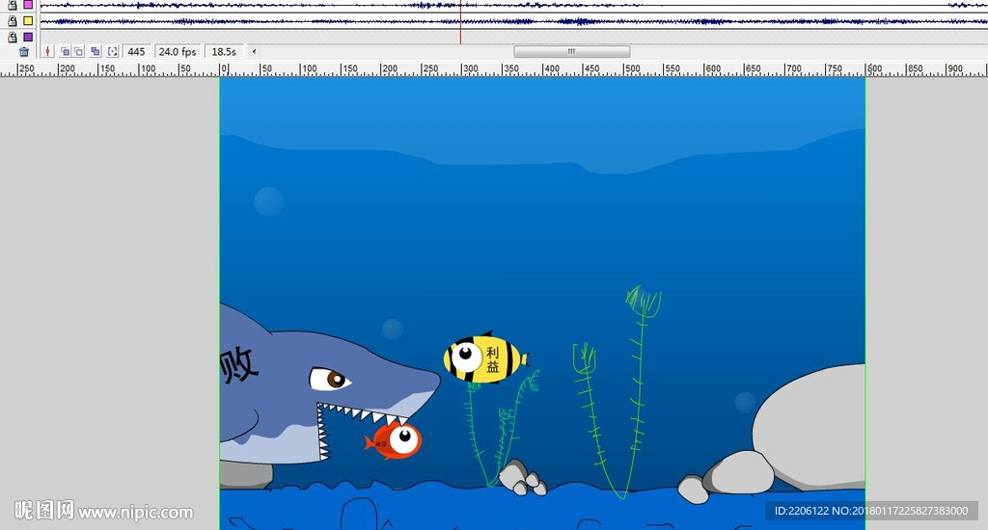Viewport: 988px width, 530px height.
Task: Turn on Onion Skin Outlines
Action: 79,52
